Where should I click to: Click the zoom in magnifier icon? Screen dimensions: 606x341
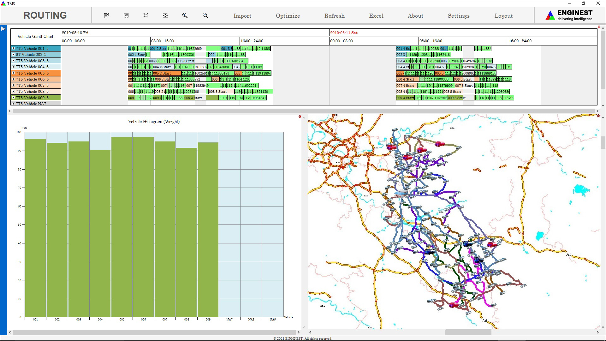(185, 15)
